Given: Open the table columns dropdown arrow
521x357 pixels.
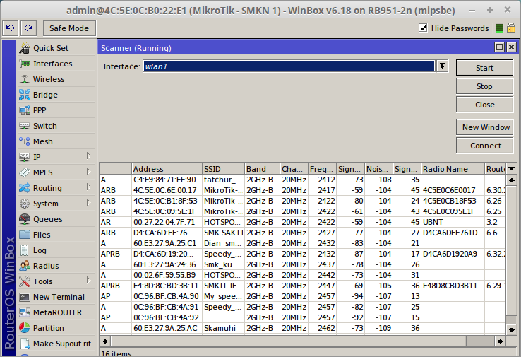Looking at the screenshot, I should (512, 169).
